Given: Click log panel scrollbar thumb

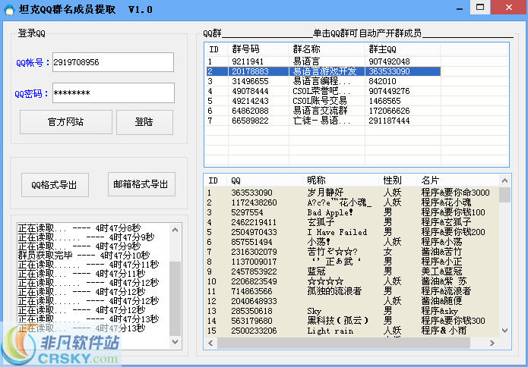Looking at the screenshot, I should click(175, 299).
